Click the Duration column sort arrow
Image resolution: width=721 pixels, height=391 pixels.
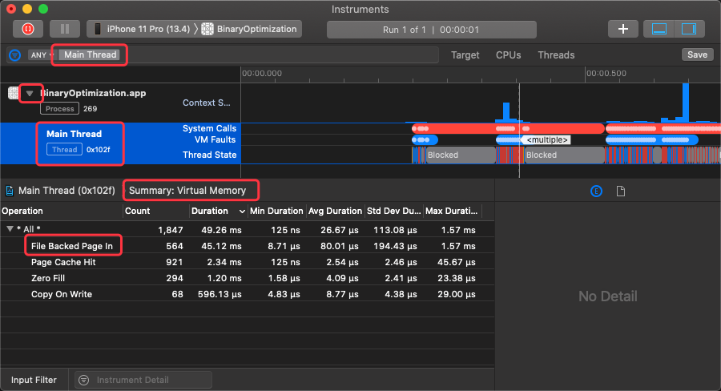(242, 212)
